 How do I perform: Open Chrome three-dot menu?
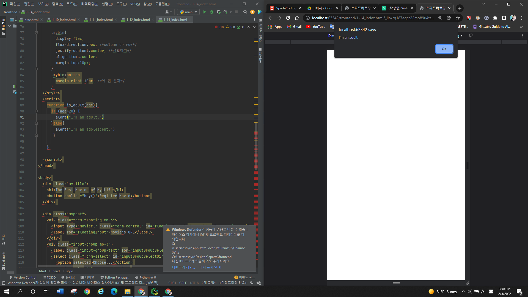click(x=522, y=18)
